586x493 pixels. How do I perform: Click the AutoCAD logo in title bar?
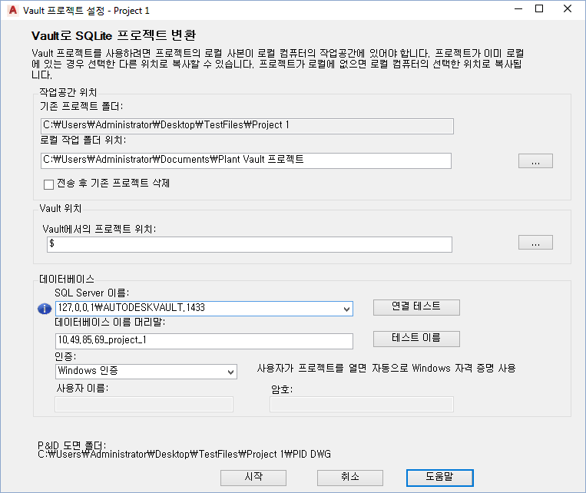click(13, 11)
